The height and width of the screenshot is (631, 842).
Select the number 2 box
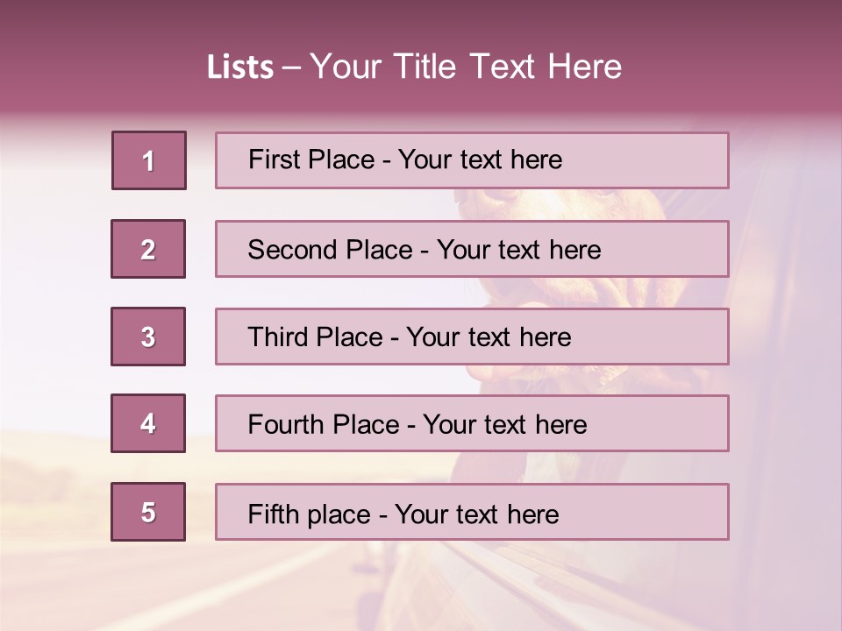(x=148, y=249)
